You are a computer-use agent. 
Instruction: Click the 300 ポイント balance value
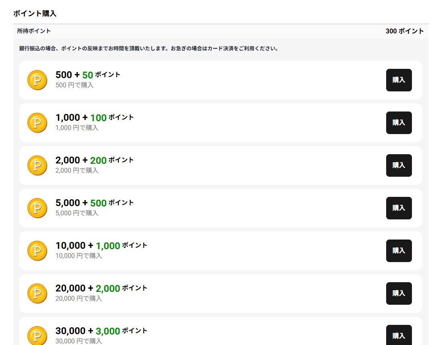tap(404, 31)
